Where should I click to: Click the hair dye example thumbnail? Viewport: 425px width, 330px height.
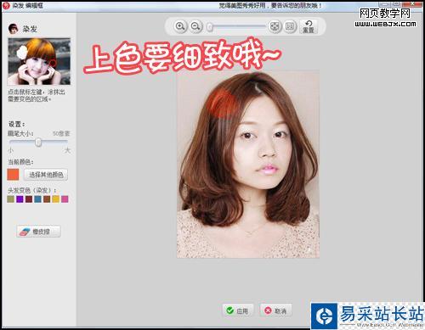[x=39, y=61]
